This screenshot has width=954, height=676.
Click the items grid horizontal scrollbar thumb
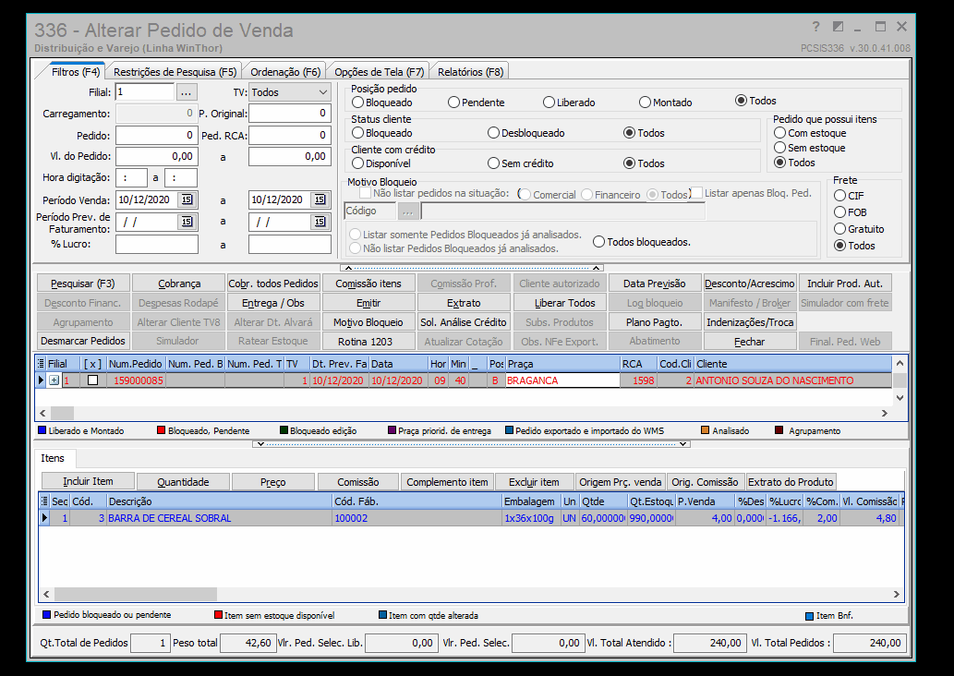(136, 594)
